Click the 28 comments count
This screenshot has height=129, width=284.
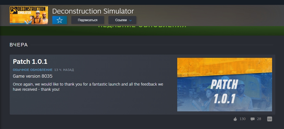259,119
